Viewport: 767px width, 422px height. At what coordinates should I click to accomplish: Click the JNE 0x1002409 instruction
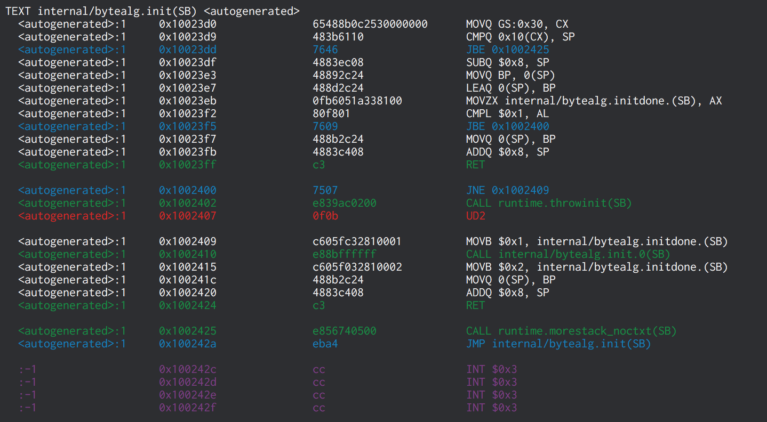[x=507, y=190]
